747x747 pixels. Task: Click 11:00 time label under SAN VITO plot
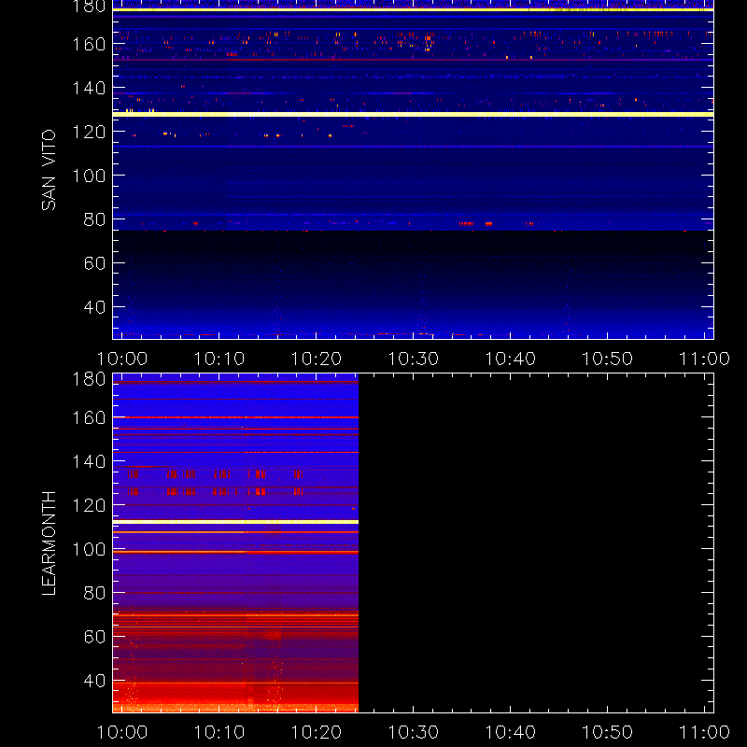704,359
